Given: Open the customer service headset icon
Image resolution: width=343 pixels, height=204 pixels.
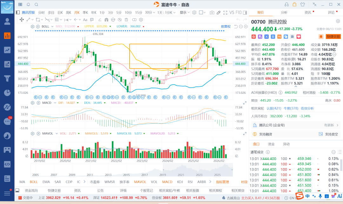Looking at the screenshot, I should coord(286,4).
